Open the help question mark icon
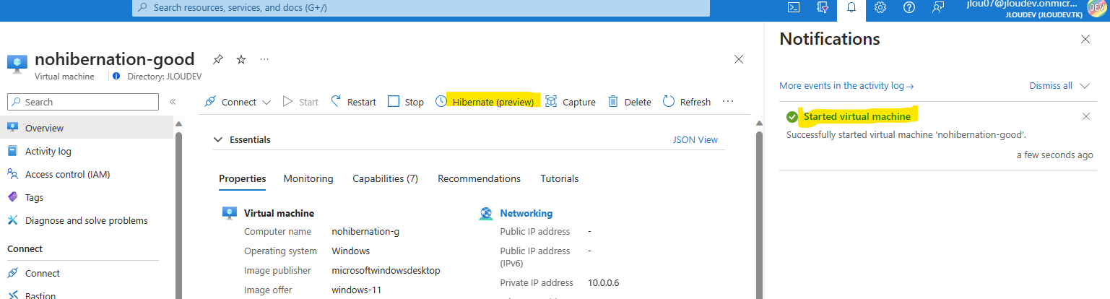The height and width of the screenshot is (299, 1110). point(909,7)
